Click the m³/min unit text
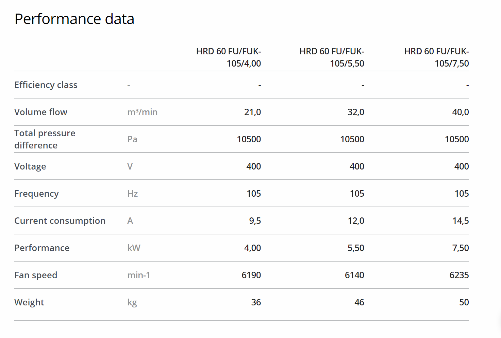Viewport: 501px width, 338px height. (x=142, y=112)
